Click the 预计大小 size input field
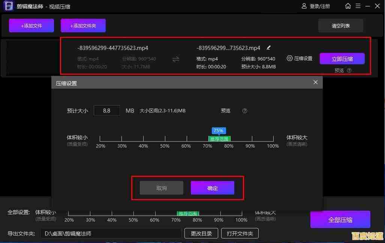The width and height of the screenshot is (385, 243). pyautogui.click(x=106, y=110)
